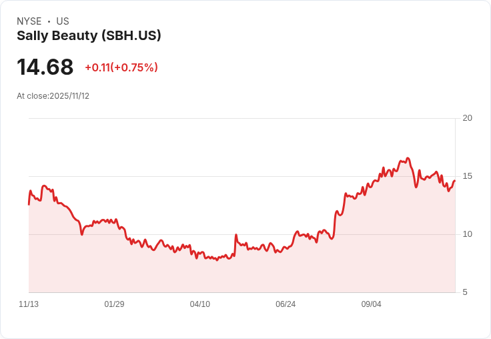Select the 11/13 date axis label
Viewport: 491px width, 339px height.
click(x=29, y=304)
